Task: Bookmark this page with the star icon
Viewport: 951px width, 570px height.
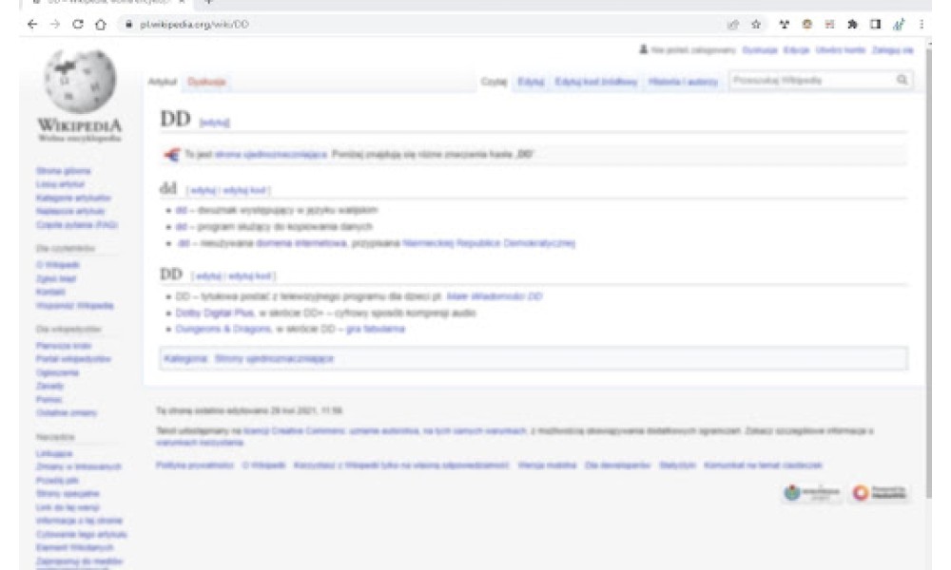Action: point(756,25)
